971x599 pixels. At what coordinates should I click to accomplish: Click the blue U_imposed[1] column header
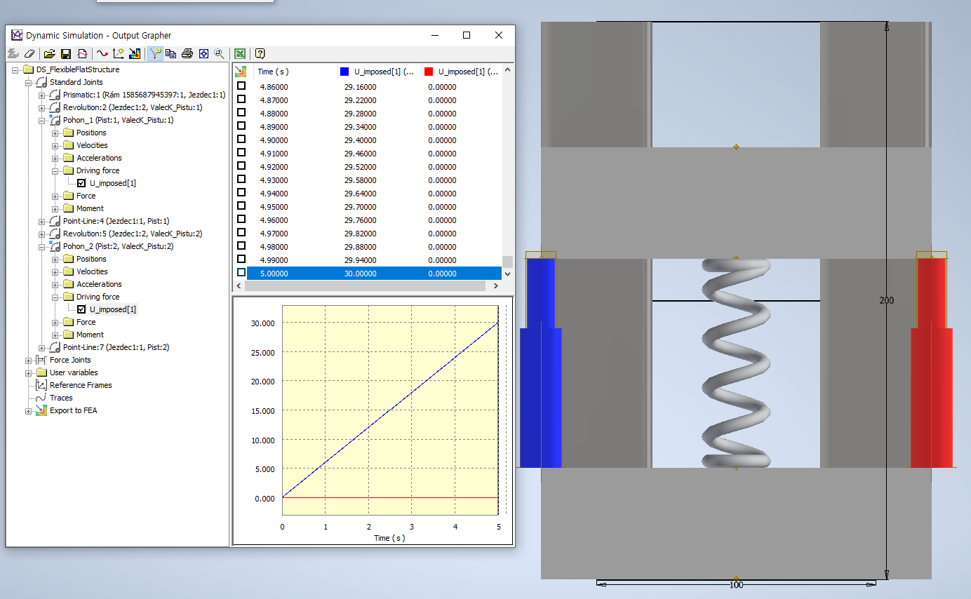[378, 72]
